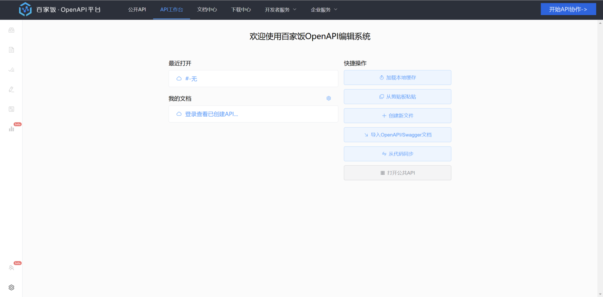Click 从代码同步 button
The image size is (603, 297).
coord(397,154)
